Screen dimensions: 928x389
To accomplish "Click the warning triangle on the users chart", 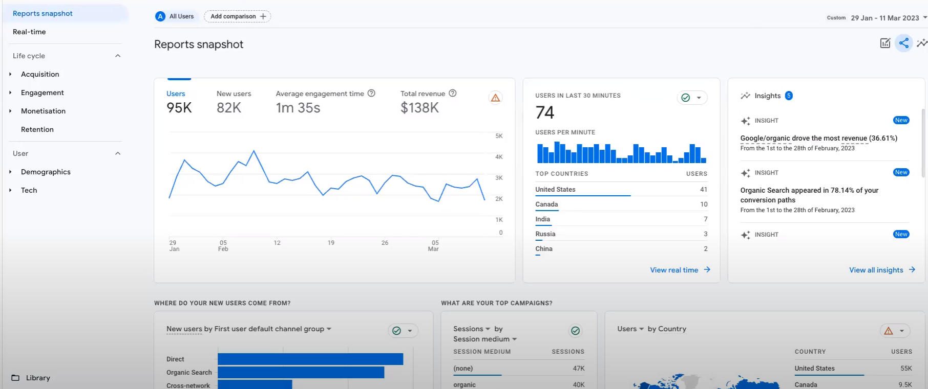I will click(495, 98).
